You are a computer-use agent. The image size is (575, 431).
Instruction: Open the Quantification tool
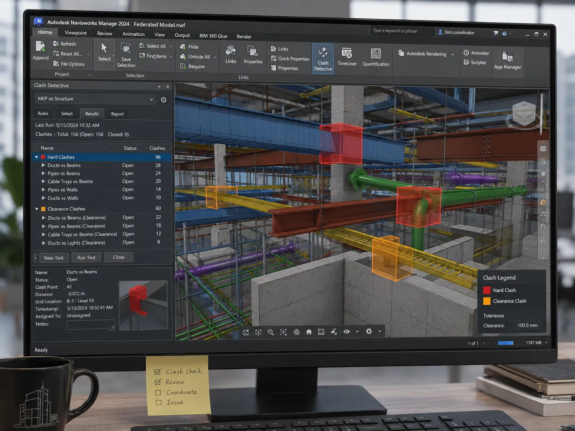tap(376, 57)
